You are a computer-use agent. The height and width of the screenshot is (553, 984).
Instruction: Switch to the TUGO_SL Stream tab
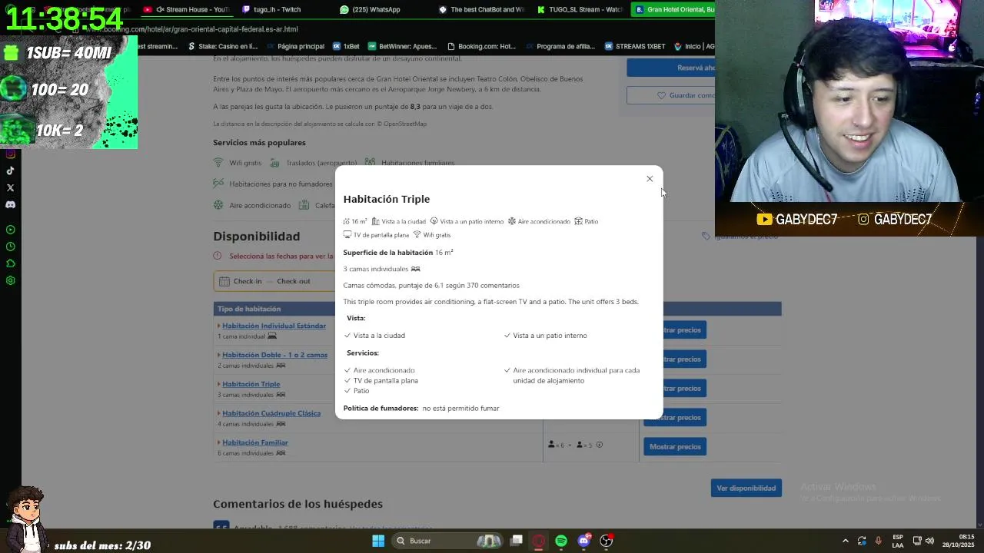click(x=580, y=9)
